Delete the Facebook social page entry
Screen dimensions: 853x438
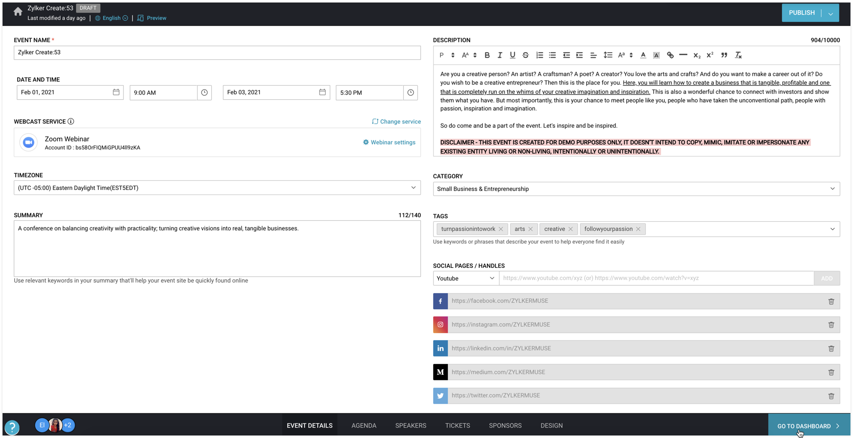(x=831, y=301)
